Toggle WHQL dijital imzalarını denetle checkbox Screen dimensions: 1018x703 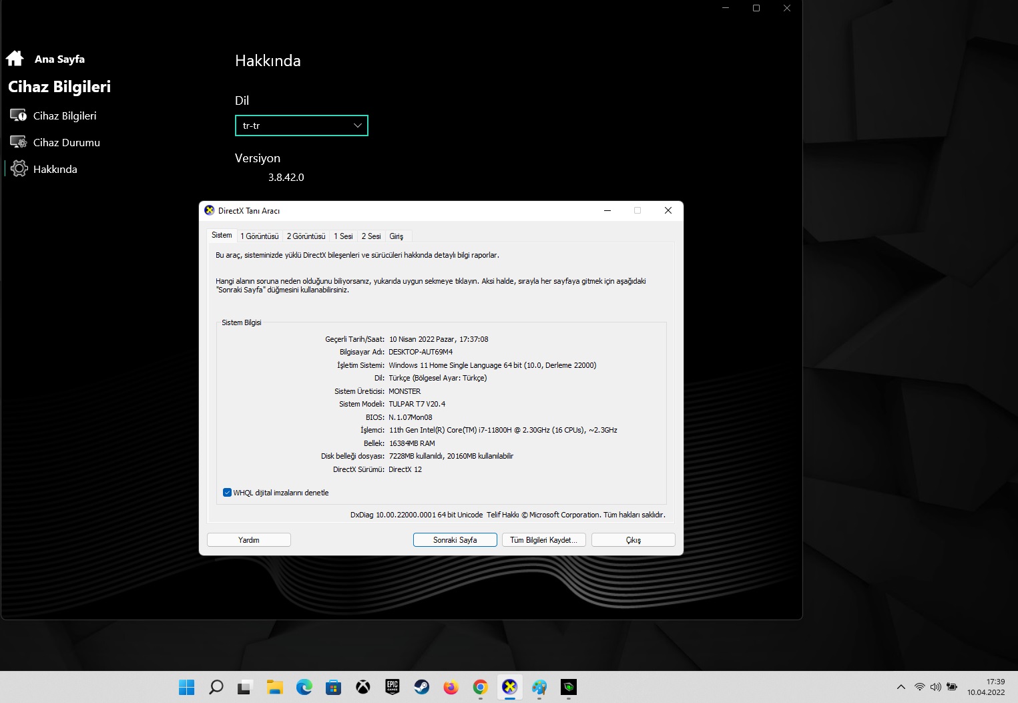tap(227, 493)
